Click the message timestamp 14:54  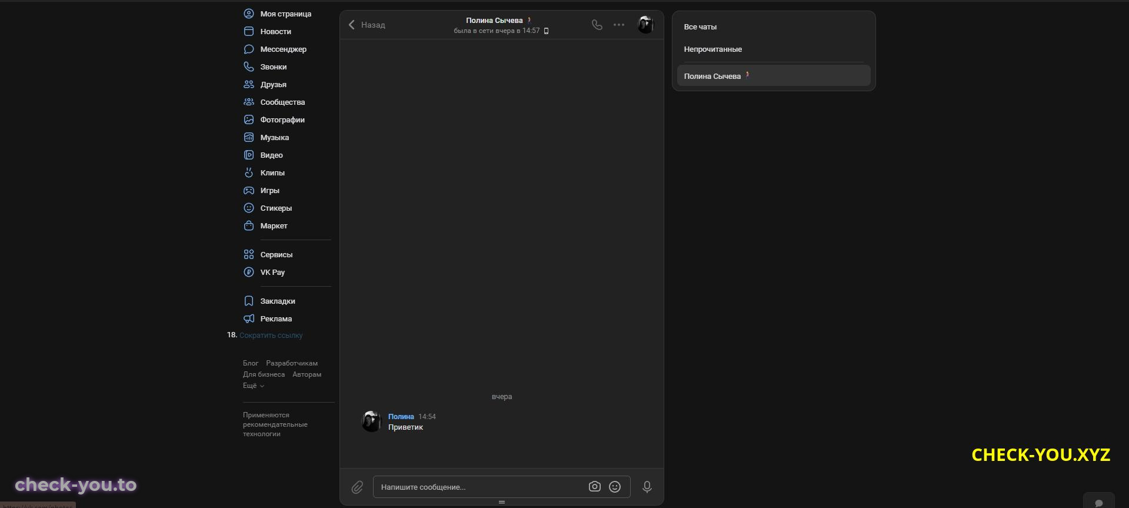pos(427,417)
